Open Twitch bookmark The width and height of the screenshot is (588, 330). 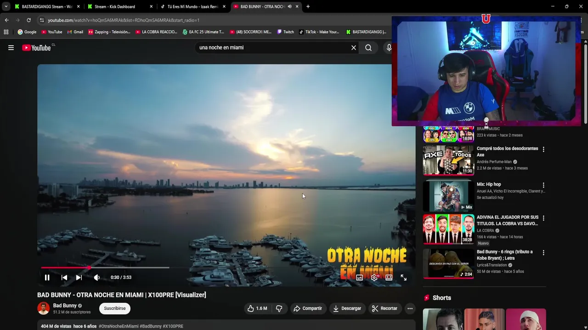tap(285, 32)
